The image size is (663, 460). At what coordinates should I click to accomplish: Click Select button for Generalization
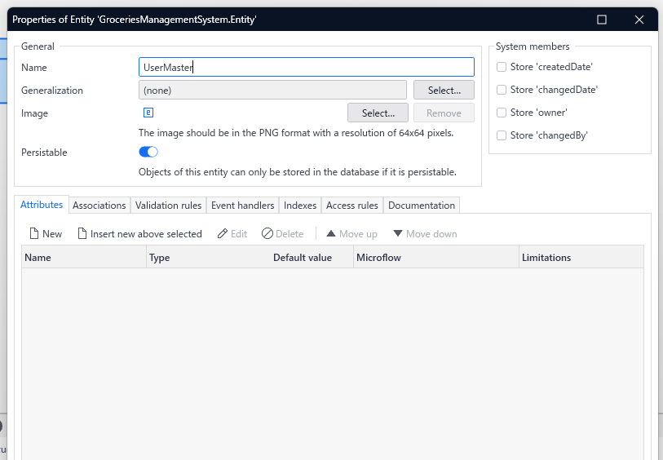[x=444, y=90]
